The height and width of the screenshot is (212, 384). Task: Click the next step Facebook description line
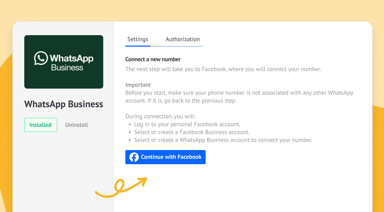223,69
